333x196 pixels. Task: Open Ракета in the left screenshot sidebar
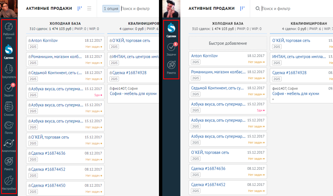coord(9,164)
